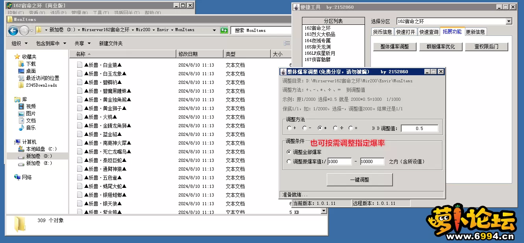
Task: Open the 组织 dropdown in Explorer toolbar
Action: 20,43
